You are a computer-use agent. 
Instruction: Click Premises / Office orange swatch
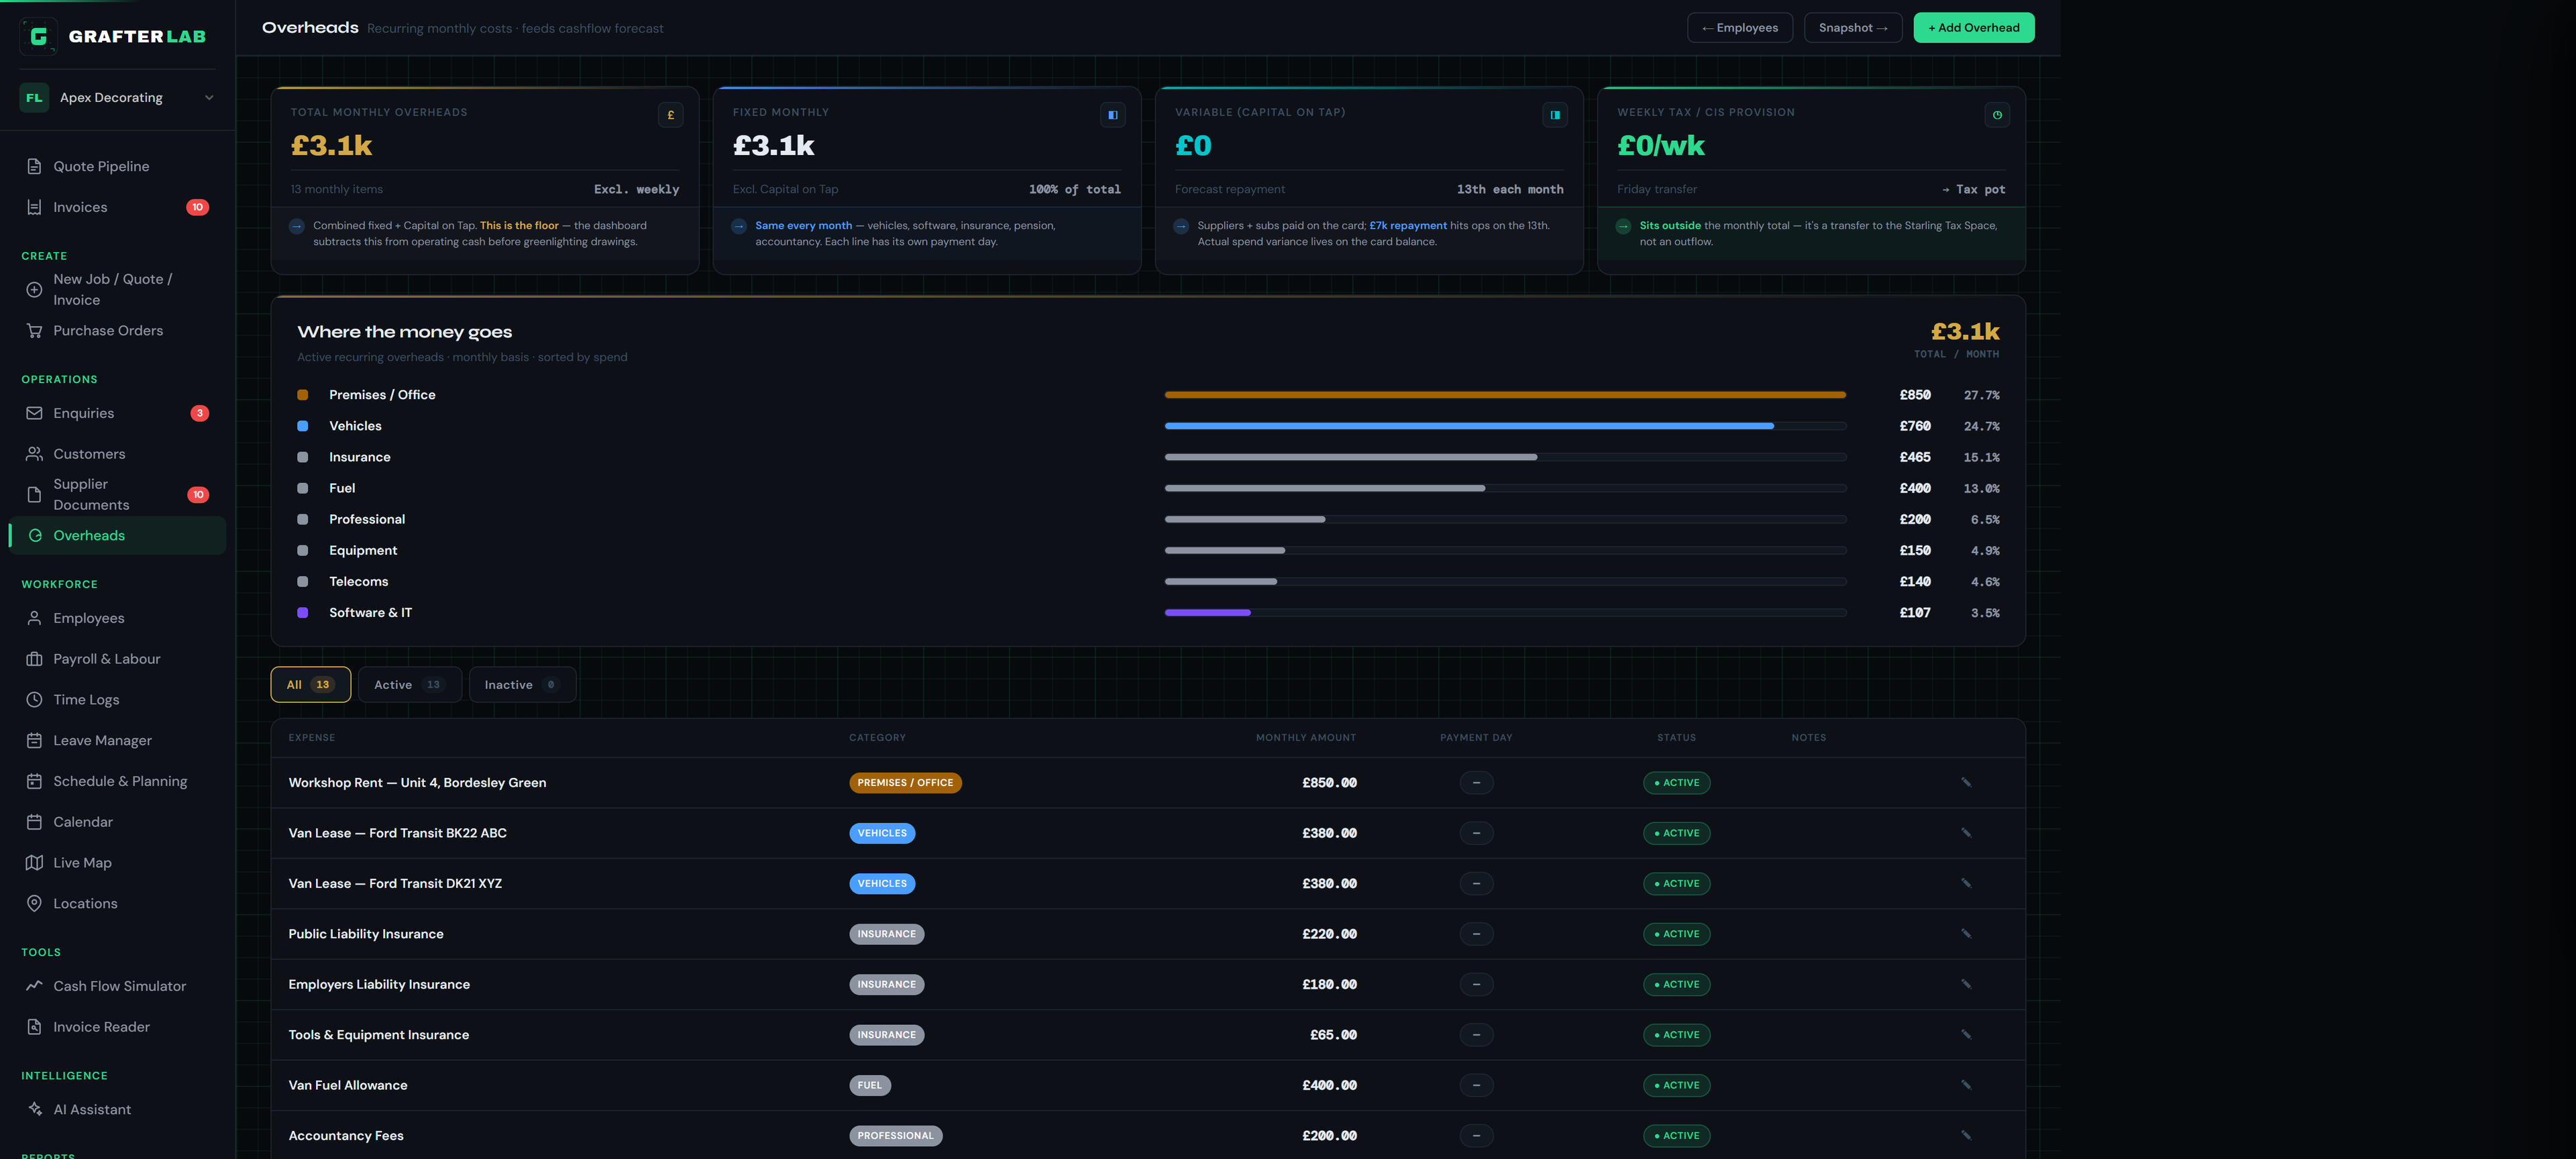coord(303,395)
